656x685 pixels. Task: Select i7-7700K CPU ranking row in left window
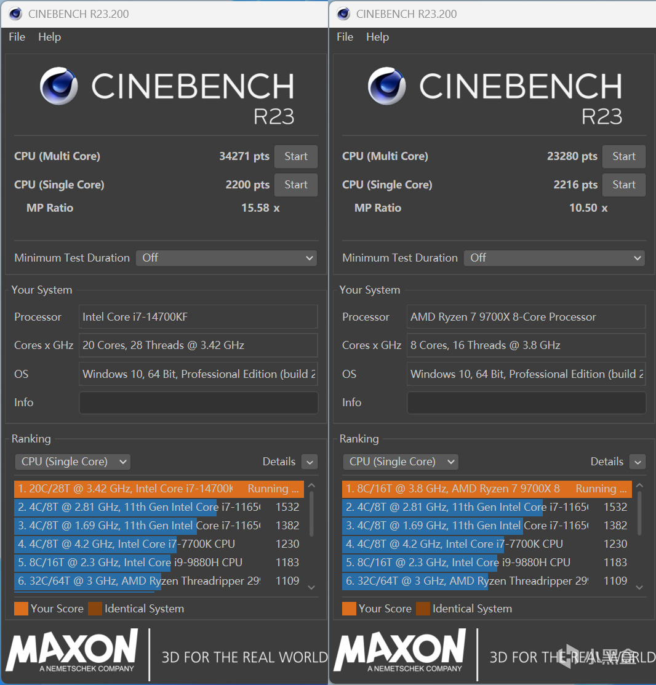click(159, 544)
